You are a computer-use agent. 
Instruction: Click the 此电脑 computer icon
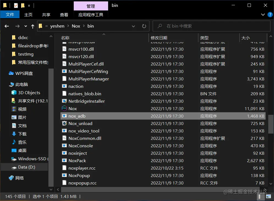coord(11,84)
